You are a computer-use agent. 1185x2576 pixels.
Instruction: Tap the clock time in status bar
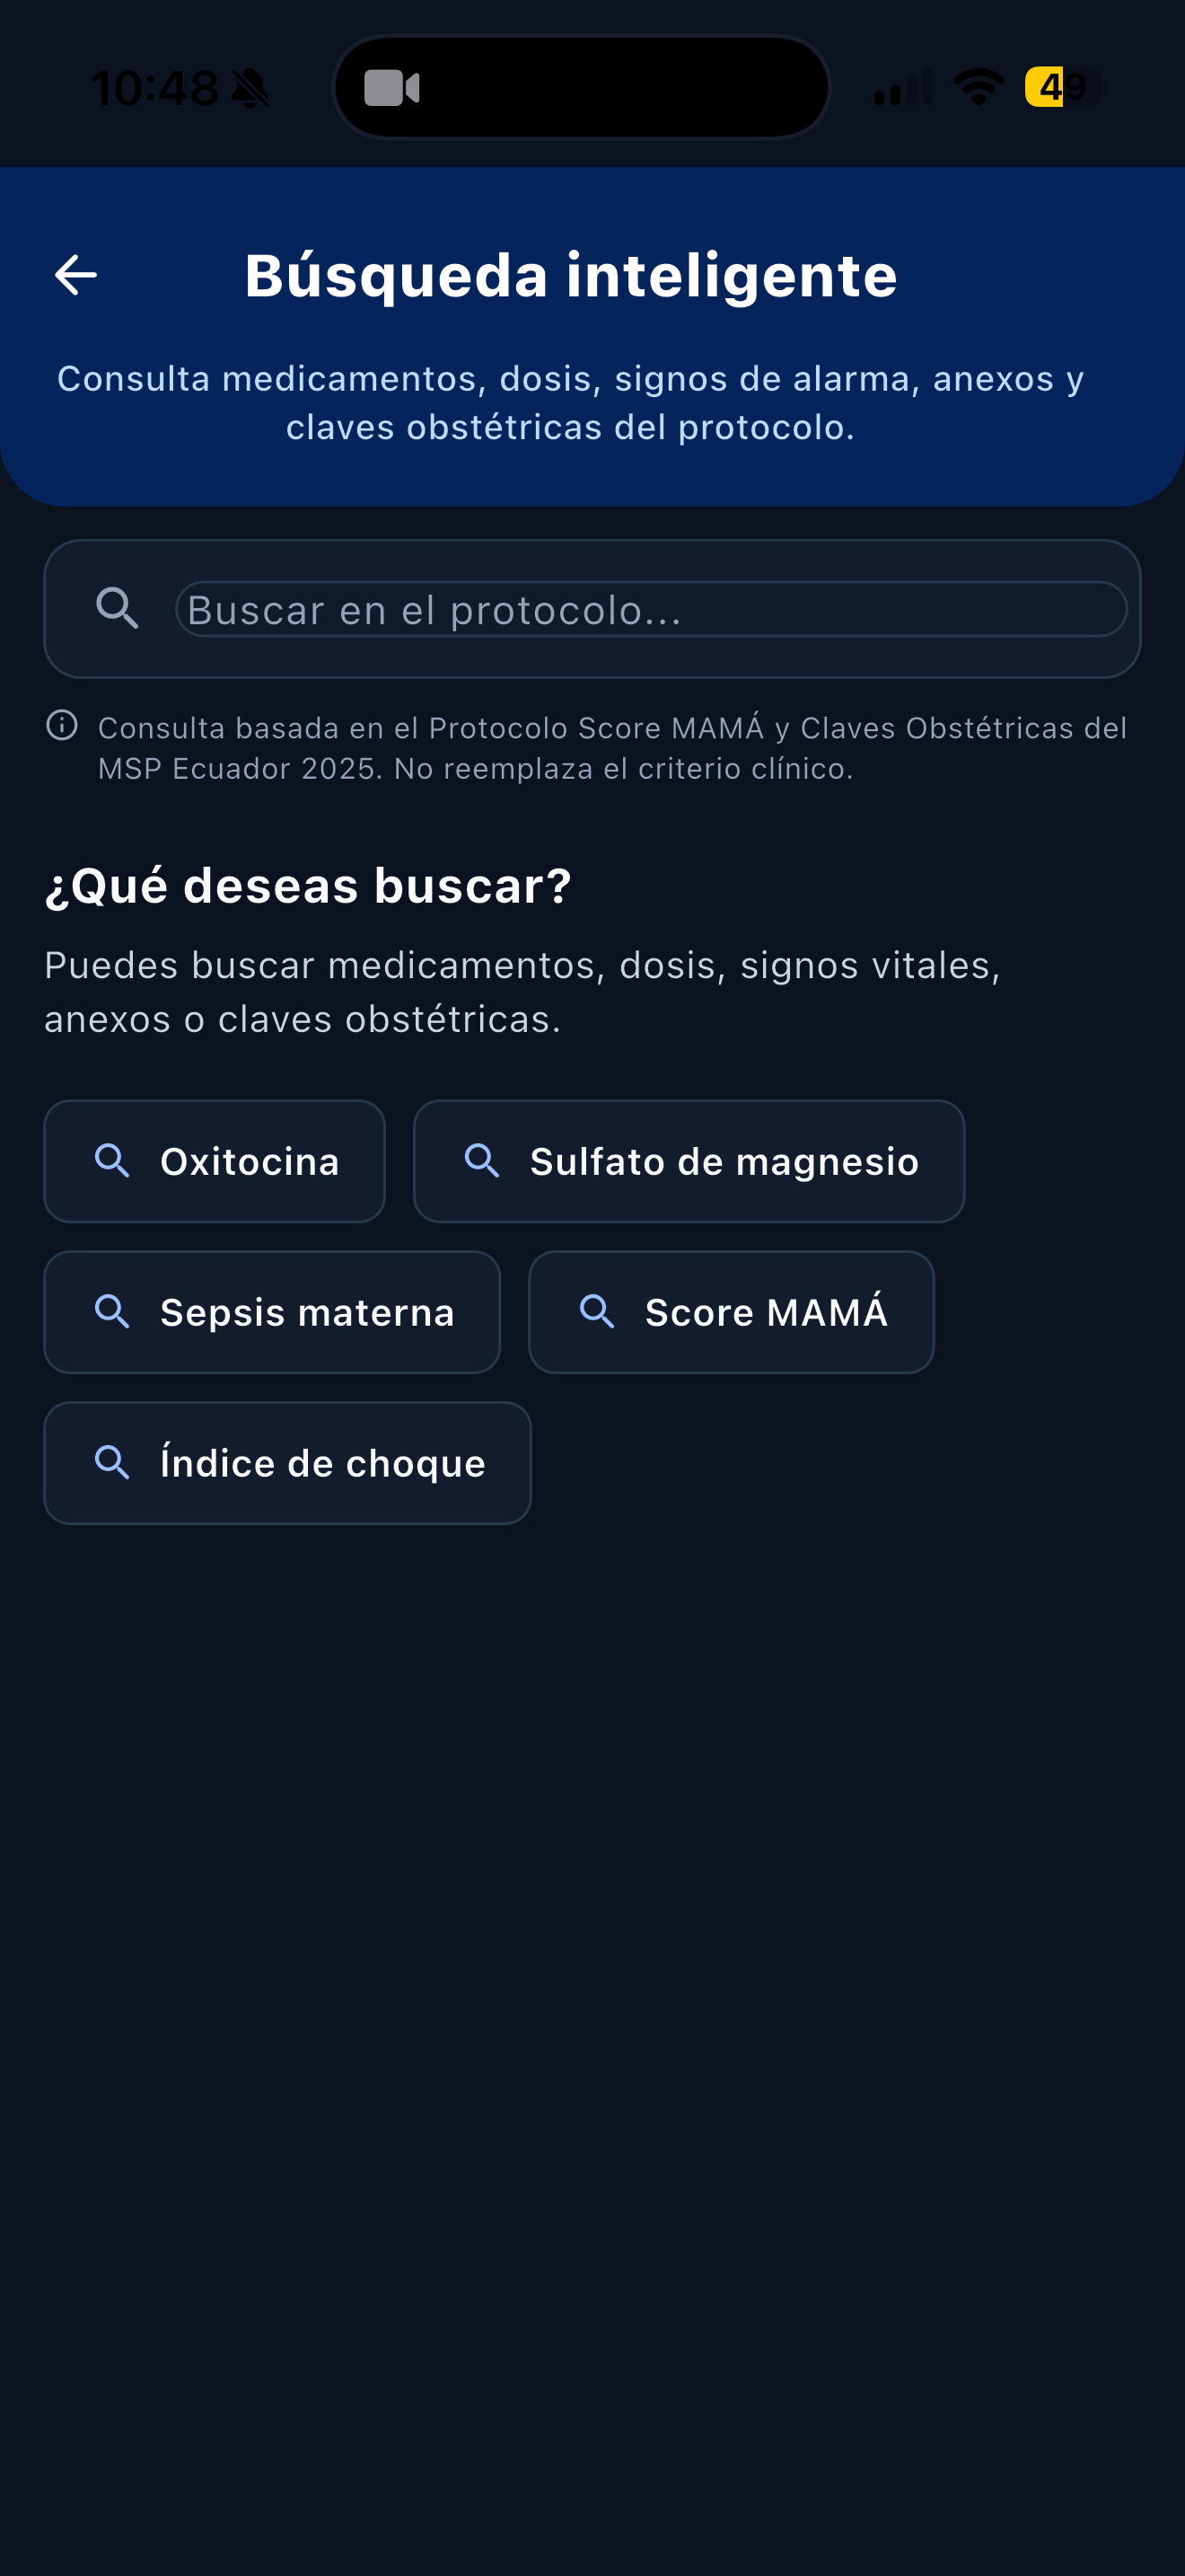tap(155, 89)
